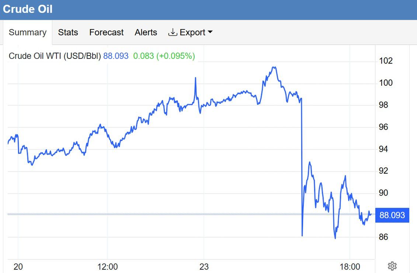Click the Crude Oil title in blue header
This screenshot has width=417, height=273.
[27, 9]
